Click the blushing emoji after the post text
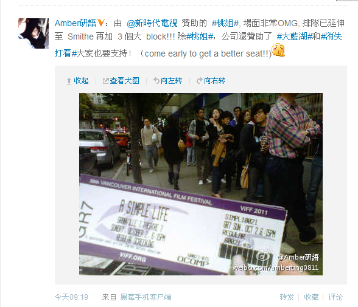 [278, 50]
